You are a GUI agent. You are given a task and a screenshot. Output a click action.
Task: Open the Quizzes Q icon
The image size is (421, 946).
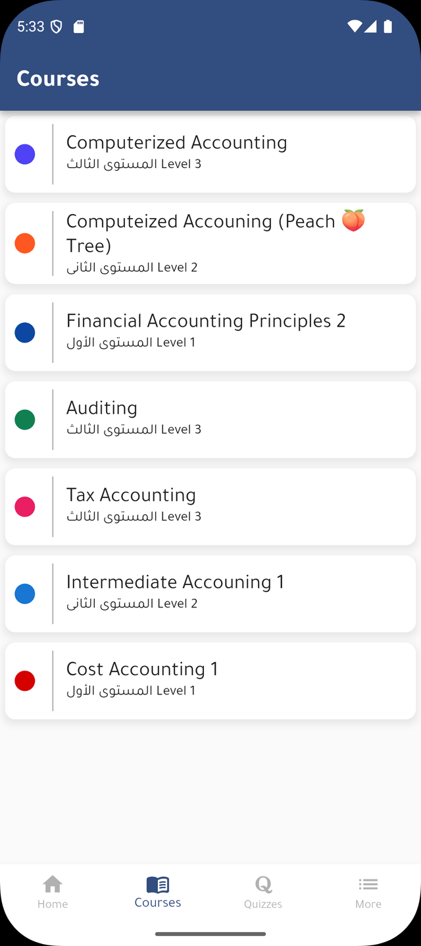(x=263, y=884)
